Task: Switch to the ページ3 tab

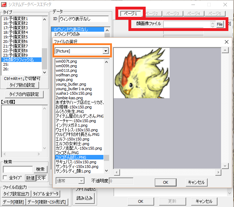Action: [173, 14]
